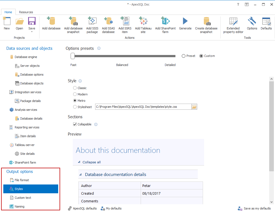Browse for stylesheet file folder icon
The width and height of the screenshot is (275, 215).
tap(194, 107)
